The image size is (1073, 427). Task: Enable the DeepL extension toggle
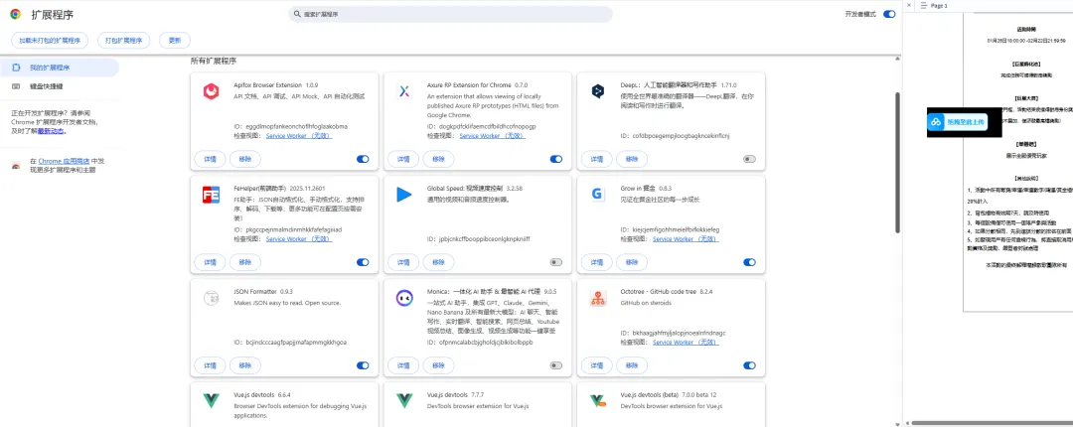[x=749, y=159]
